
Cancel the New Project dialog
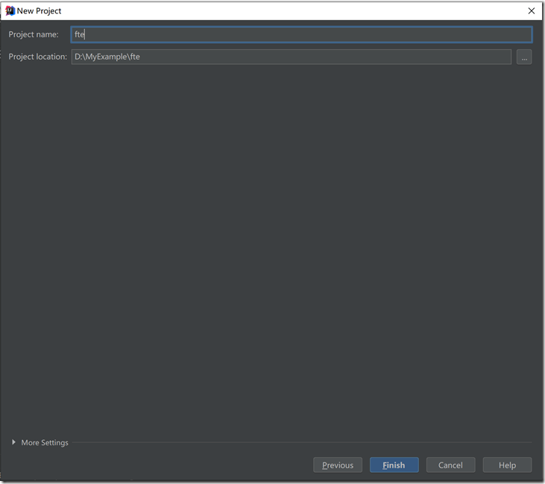coord(450,465)
